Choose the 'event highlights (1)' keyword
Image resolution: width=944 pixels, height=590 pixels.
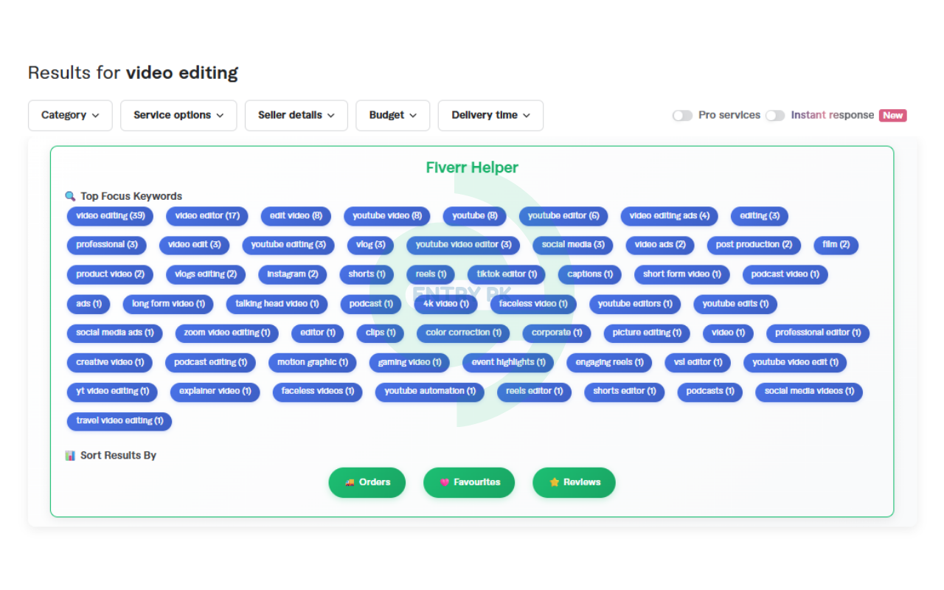509,362
